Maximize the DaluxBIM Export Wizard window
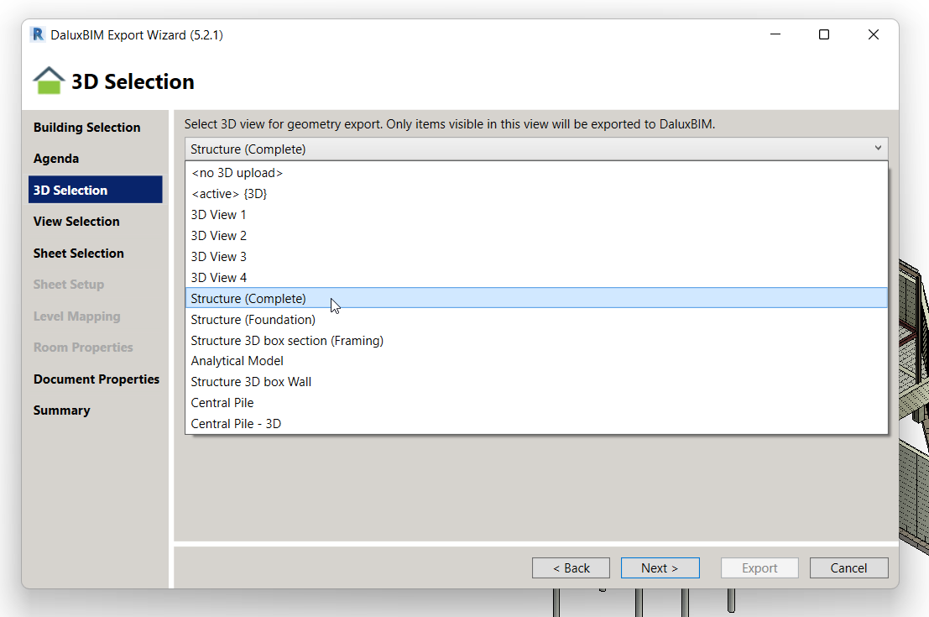929x617 pixels. [823, 34]
